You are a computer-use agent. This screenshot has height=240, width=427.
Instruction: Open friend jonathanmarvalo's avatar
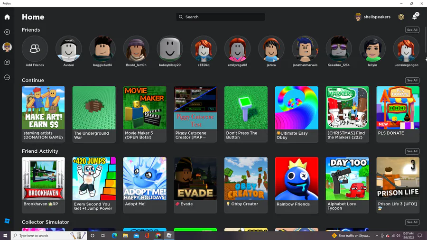(x=305, y=49)
